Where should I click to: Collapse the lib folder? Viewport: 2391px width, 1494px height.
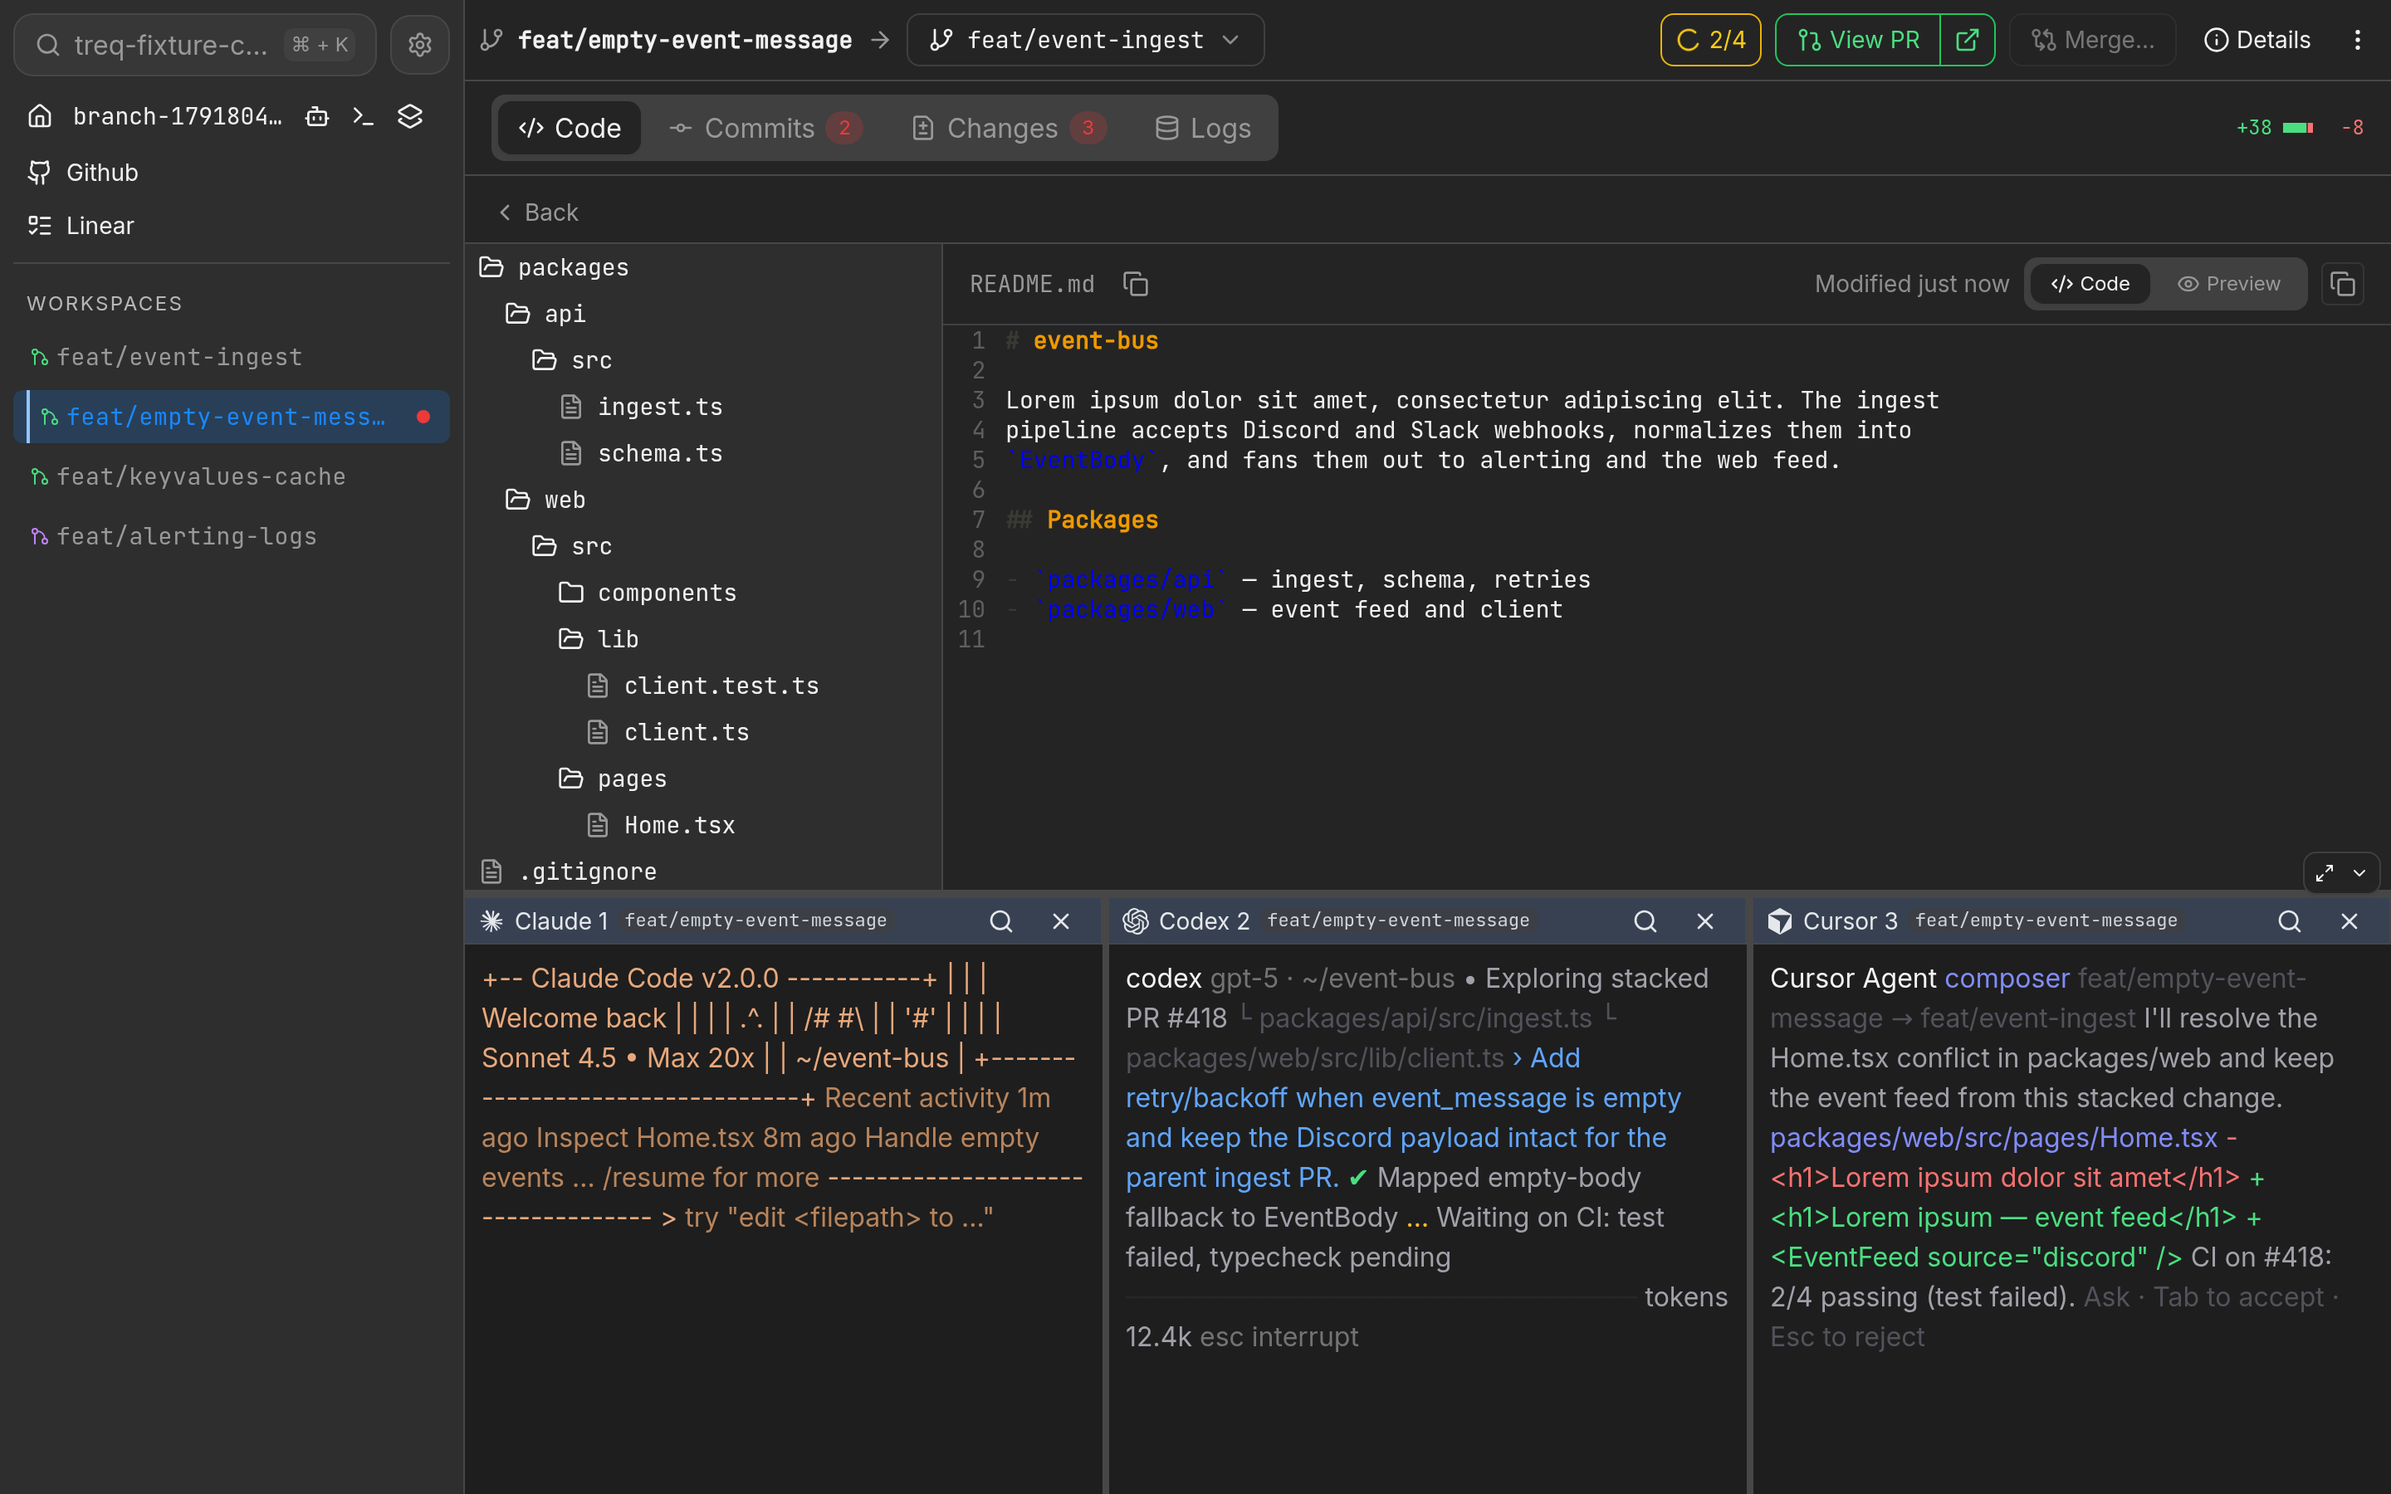click(599, 639)
